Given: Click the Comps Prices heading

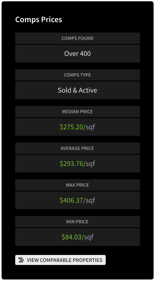Looking at the screenshot, I should 38,20.
